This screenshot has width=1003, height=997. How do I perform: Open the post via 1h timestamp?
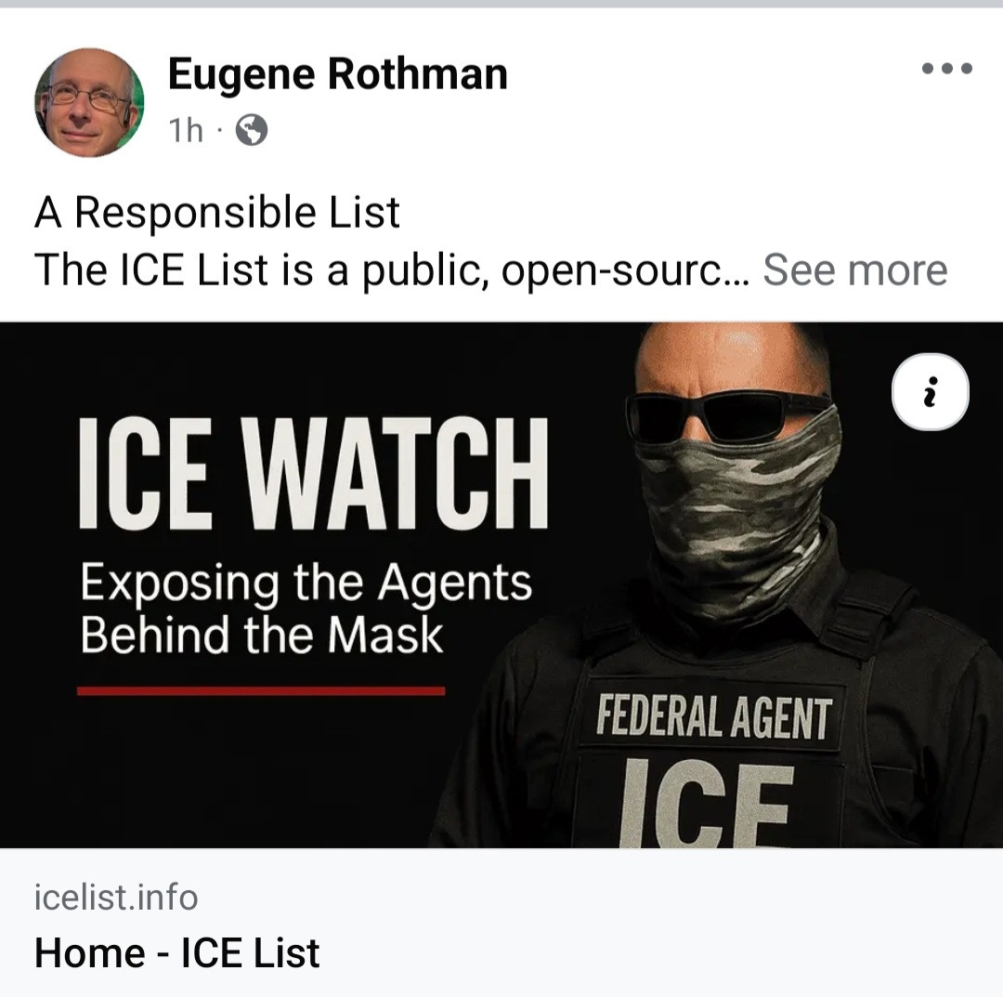pos(186,130)
